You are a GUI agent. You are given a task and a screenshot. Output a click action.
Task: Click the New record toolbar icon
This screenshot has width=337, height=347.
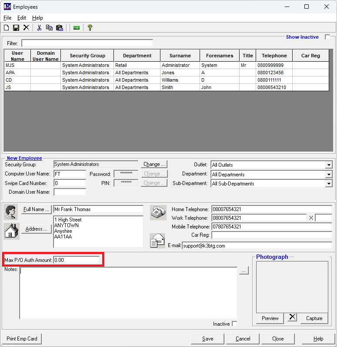point(7,28)
